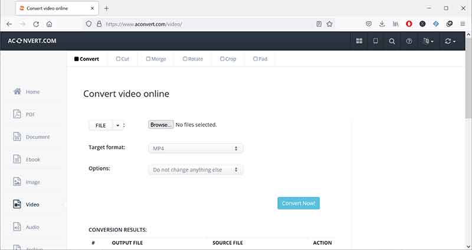Switch to the Merge tab

point(156,59)
